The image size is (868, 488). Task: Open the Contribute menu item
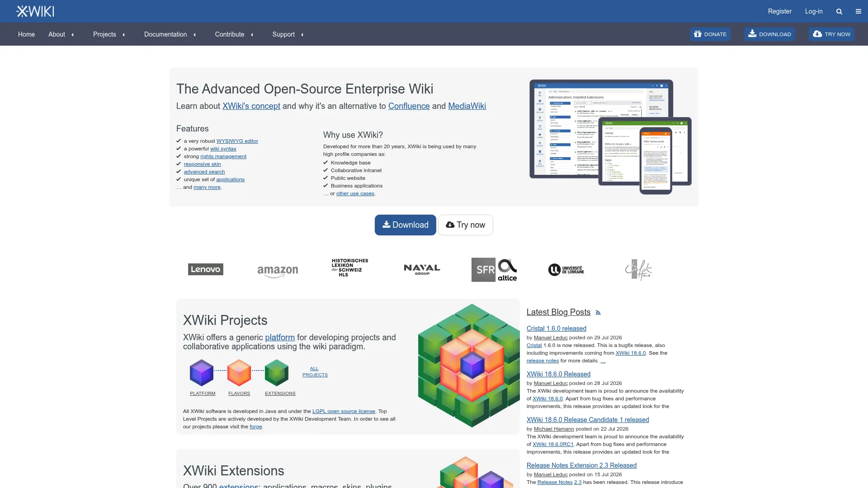229,34
